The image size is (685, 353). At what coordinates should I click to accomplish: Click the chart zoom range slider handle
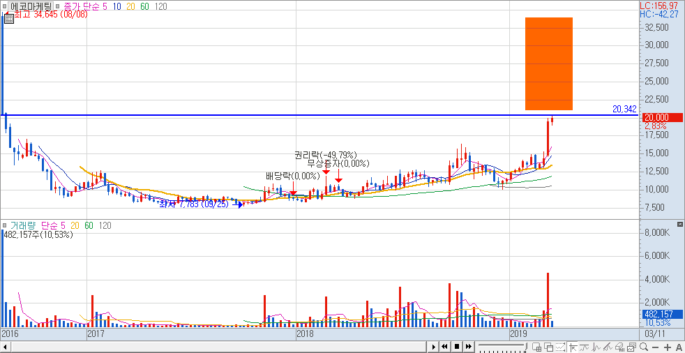[526, 346]
